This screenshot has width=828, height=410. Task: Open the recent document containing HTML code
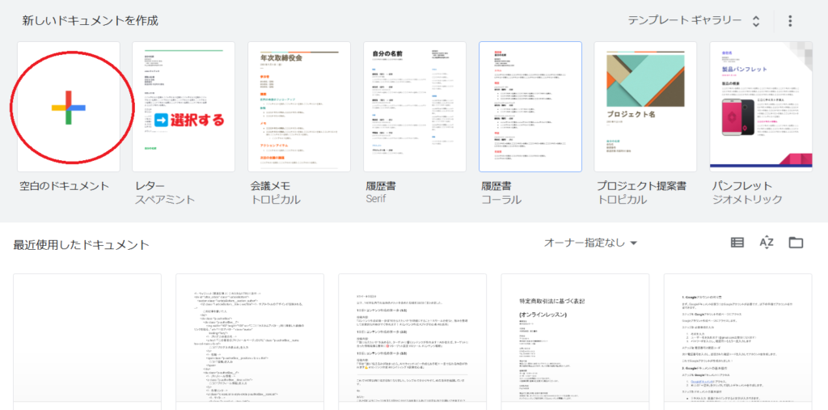[x=250, y=341]
